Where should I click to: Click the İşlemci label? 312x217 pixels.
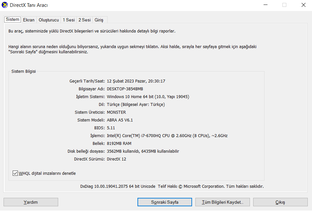(97, 136)
